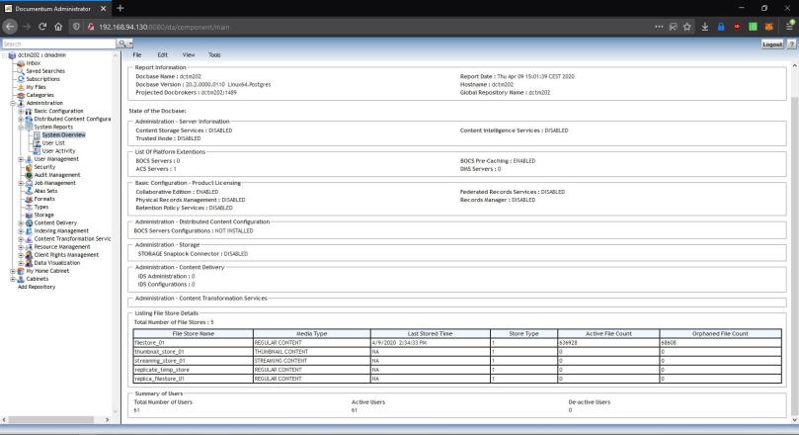Expand the Job Management tree node
The height and width of the screenshot is (435, 799).
[x=21, y=182]
